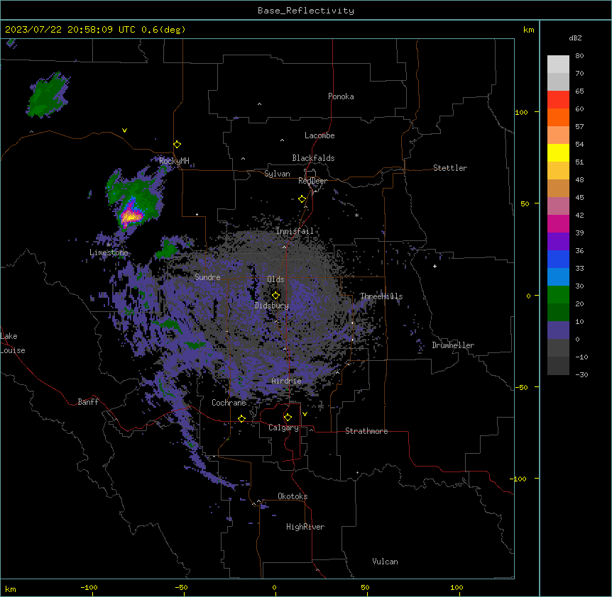Click the Drumheller city label
Viewport: 612px width, 597px height.
tap(453, 345)
